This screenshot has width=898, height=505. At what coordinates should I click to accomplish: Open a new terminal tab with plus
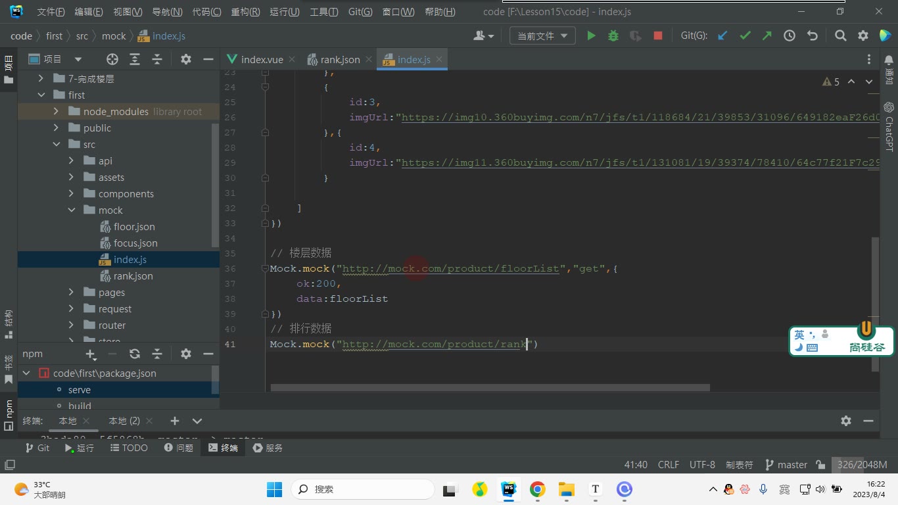(x=175, y=421)
